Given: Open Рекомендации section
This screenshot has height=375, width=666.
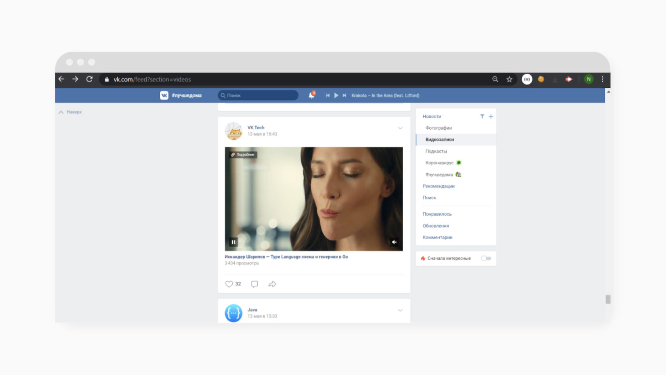Looking at the screenshot, I should tap(438, 186).
